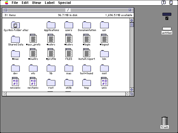This screenshot has height=133, width=178.
Task: Select the Shared Data folder
Action: [16, 39]
